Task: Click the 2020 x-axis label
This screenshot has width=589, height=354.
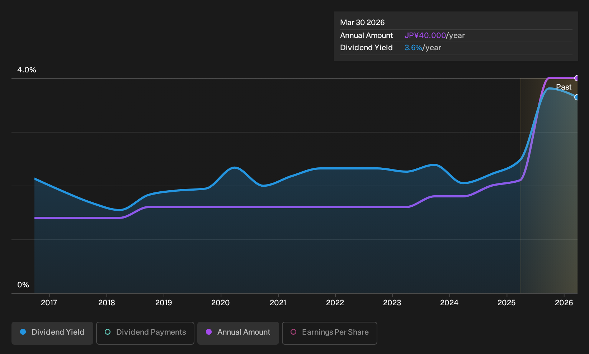Action: tap(221, 303)
